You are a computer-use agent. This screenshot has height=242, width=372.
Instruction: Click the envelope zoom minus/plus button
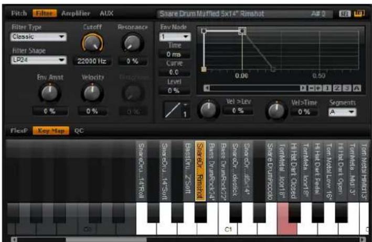coord(315,88)
